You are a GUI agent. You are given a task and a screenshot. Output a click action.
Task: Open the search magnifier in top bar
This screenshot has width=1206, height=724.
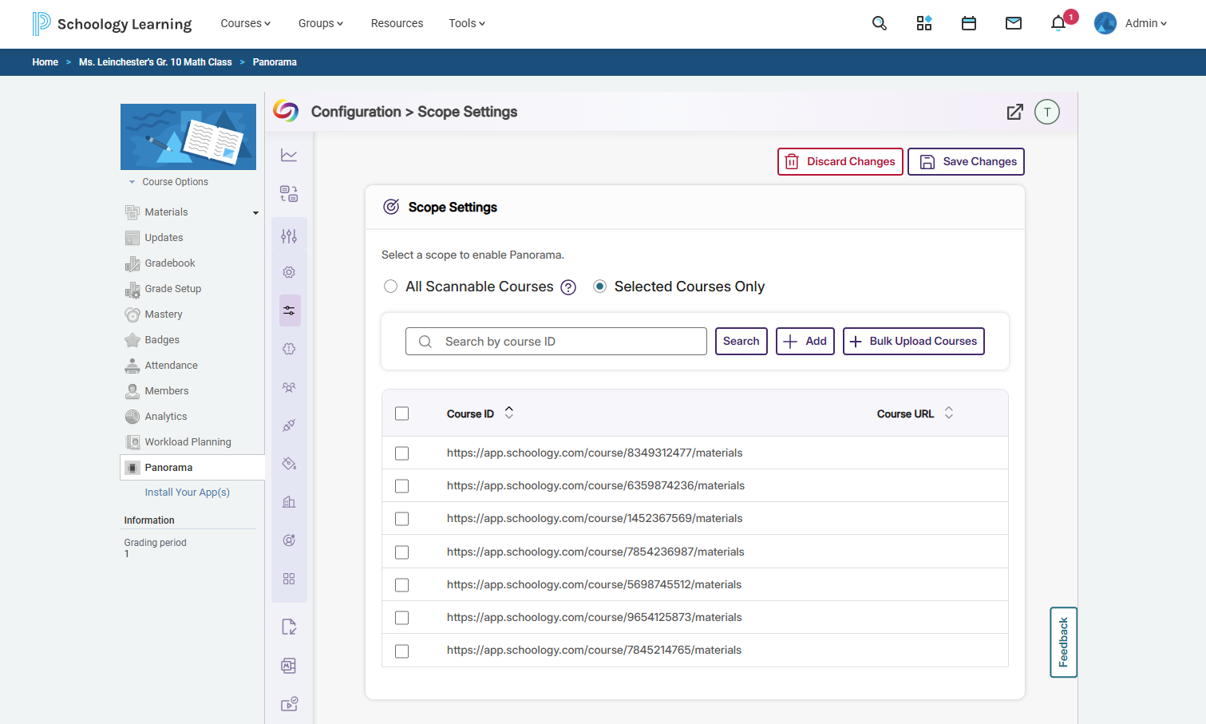point(880,23)
